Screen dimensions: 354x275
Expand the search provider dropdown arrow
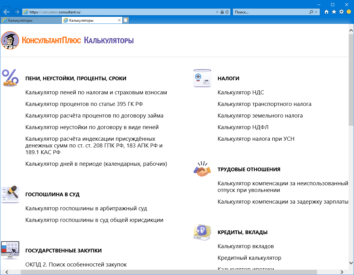tap(316, 12)
